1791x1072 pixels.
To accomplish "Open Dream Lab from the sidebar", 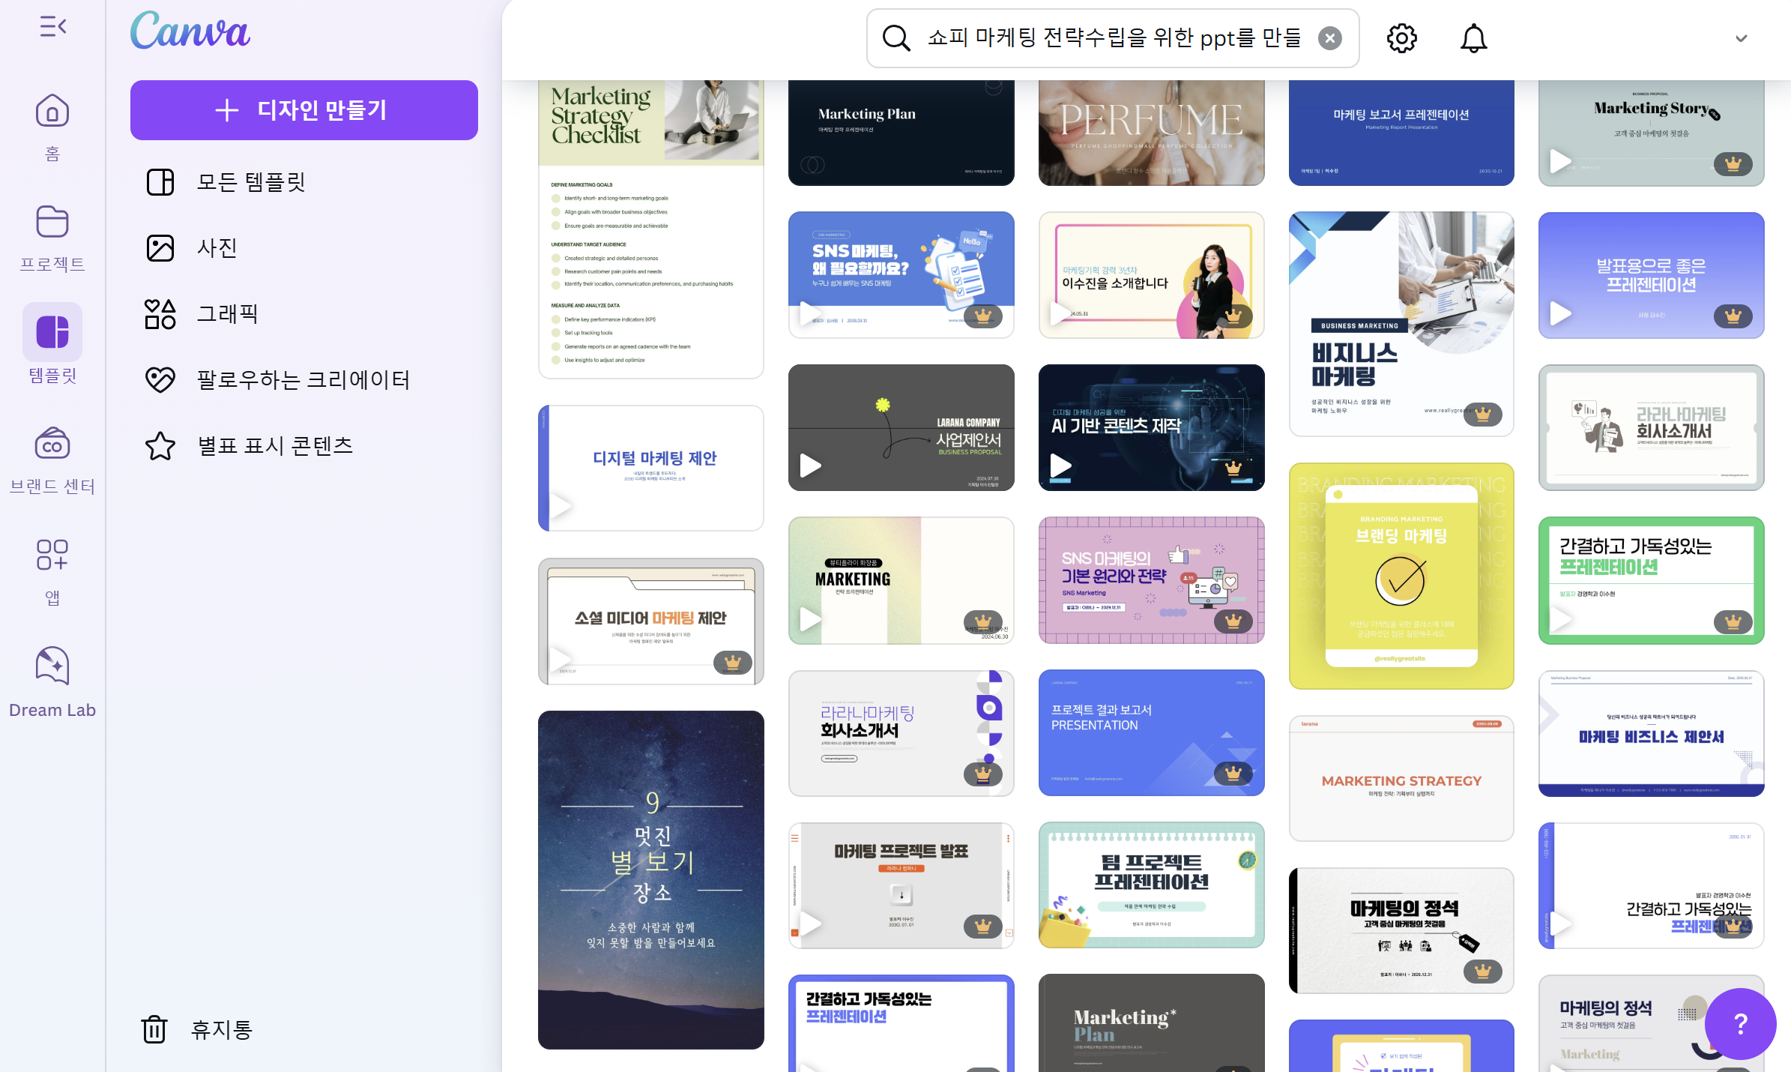I will coord(52,682).
